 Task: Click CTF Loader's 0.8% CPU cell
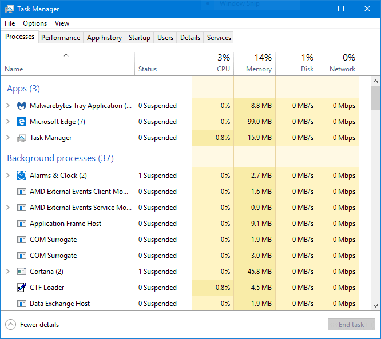click(x=213, y=288)
